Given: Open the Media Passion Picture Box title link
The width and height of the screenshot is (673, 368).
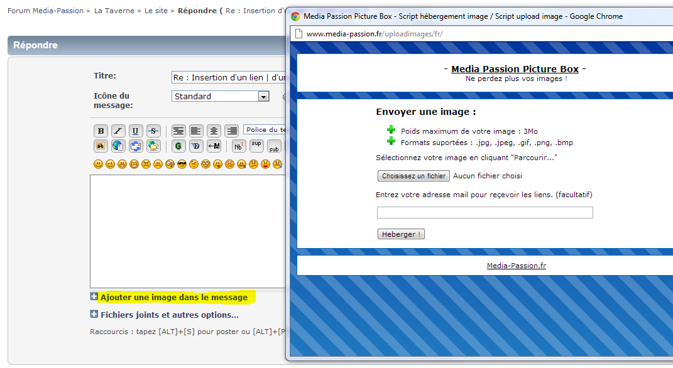Looking at the screenshot, I should (515, 69).
